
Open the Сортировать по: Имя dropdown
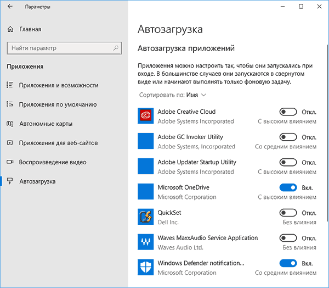pyautogui.click(x=173, y=95)
